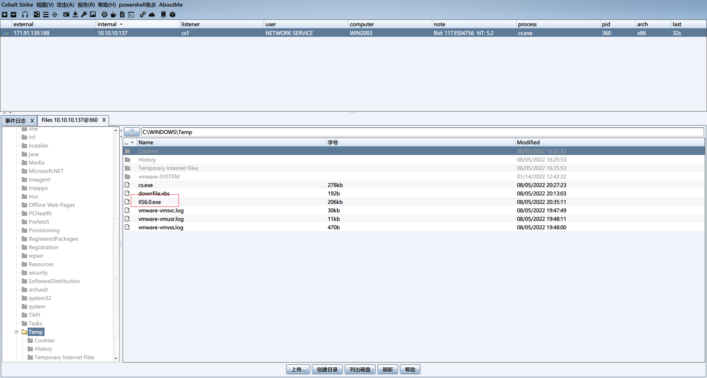
Task: Click the tree scrollbar down arrow
Action: point(116,358)
